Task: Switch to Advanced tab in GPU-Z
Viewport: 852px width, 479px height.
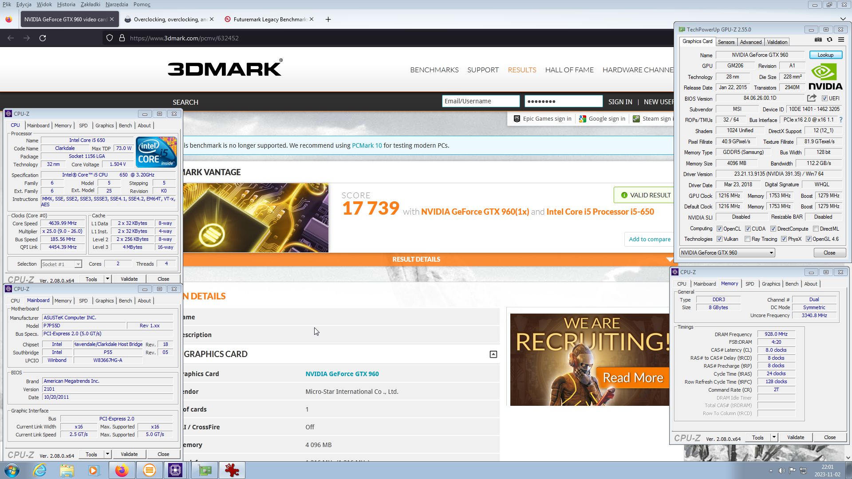Action: tap(751, 42)
